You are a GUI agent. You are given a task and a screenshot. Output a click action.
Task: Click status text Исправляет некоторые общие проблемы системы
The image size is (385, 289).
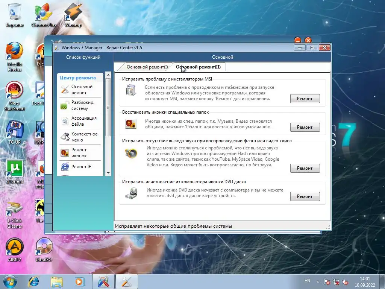[173, 226]
